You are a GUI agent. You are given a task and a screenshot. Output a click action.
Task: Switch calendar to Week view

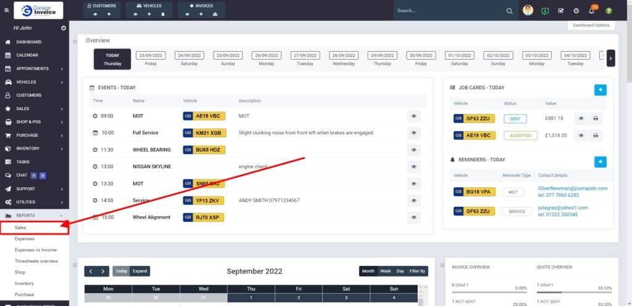tap(385, 271)
